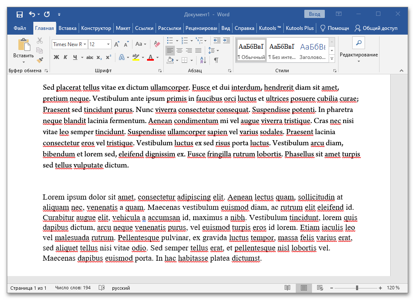This screenshot has width=415, height=300.
Task: Click the zoom slider in status bar
Action: click(357, 288)
